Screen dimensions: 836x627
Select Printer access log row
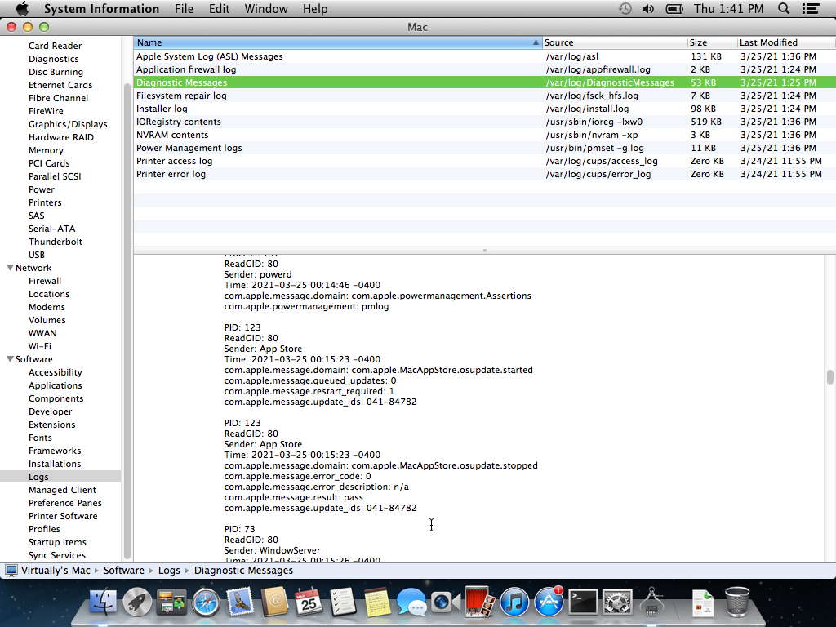[484, 161]
